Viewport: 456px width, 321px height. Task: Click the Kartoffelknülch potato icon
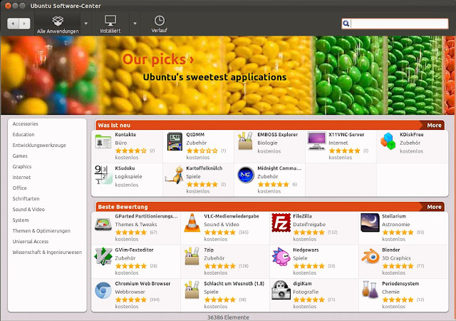175,175
